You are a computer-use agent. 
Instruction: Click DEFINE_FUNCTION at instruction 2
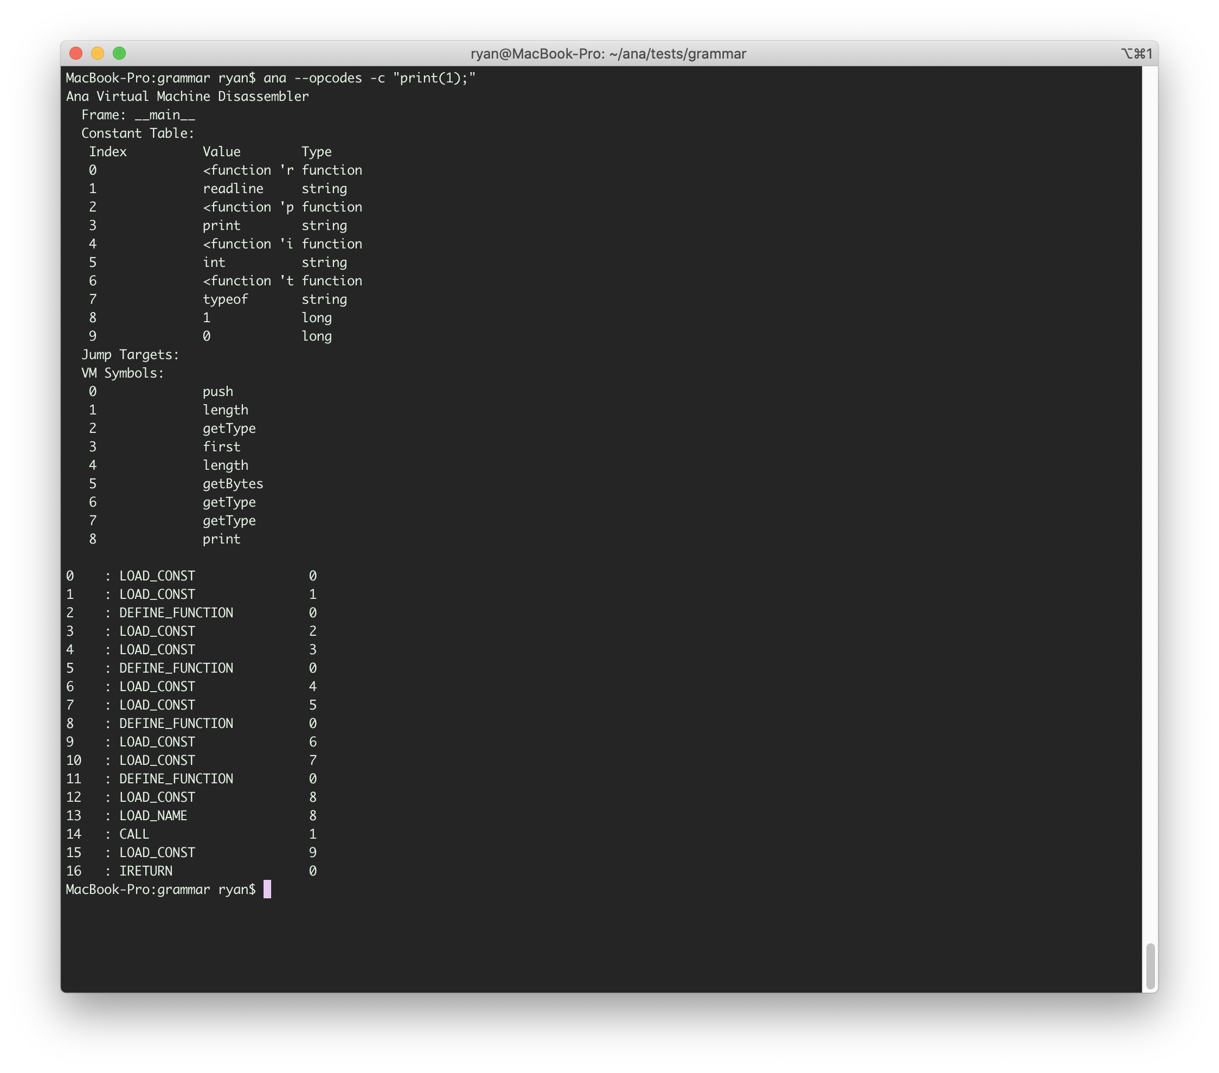(177, 614)
